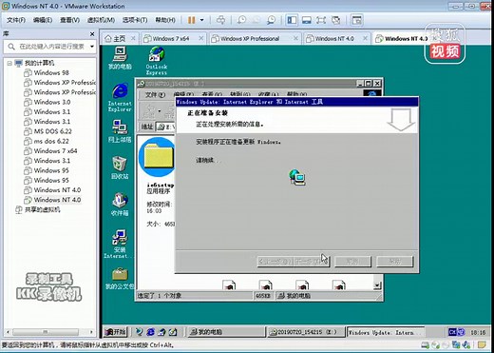Open the 选项卡(T) menu
494x353 pixels.
click(135, 20)
